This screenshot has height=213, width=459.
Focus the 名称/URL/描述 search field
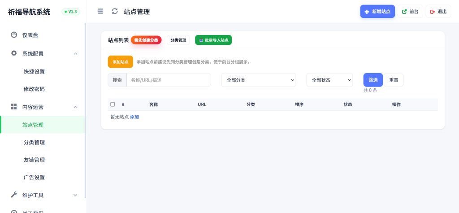click(x=169, y=80)
